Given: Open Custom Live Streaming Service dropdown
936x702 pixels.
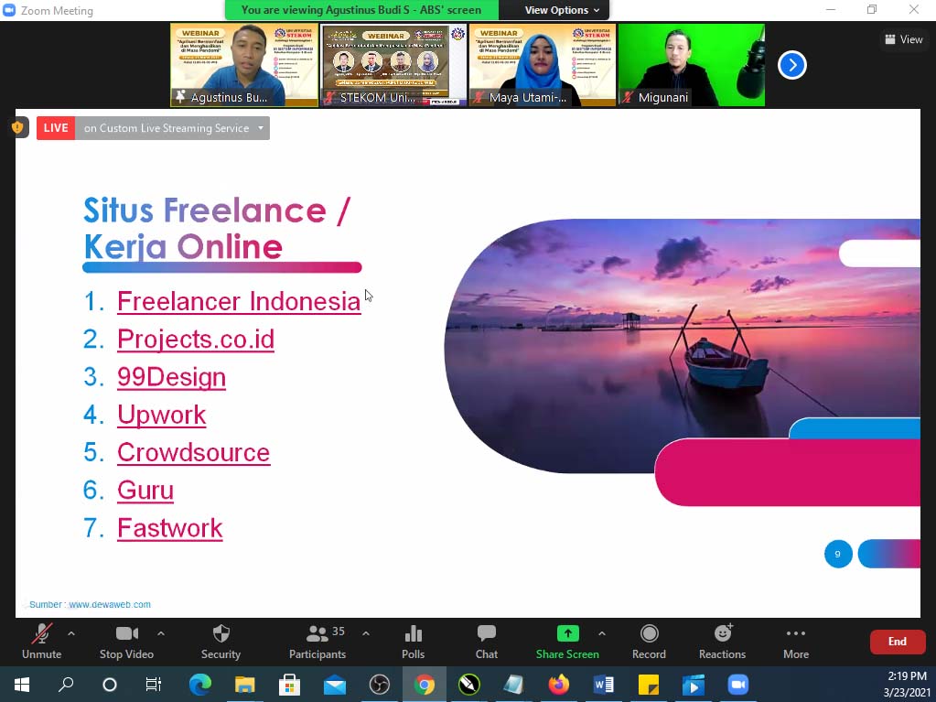Looking at the screenshot, I should pos(173,128).
